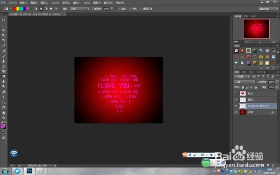
Task: Choose Reflected gradient type in options bar
Action: click(x=51, y=8)
